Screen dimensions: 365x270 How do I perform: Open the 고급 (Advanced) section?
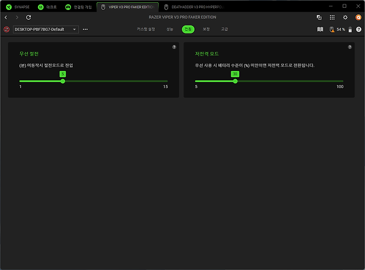(x=224, y=29)
